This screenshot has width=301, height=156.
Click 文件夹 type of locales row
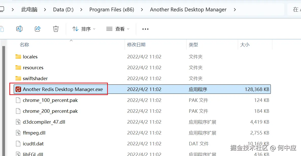[x=196, y=57]
